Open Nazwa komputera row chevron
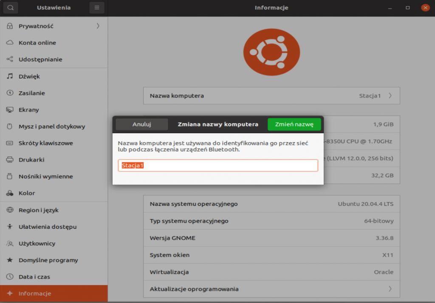 [x=390, y=95]
